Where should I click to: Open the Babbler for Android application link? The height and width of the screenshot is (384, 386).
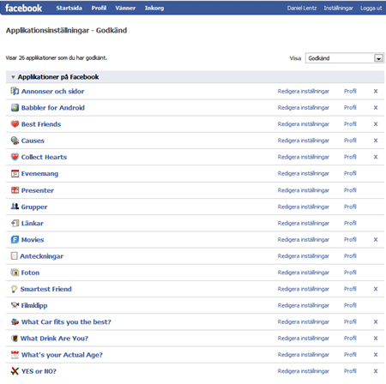click(53, 108)
